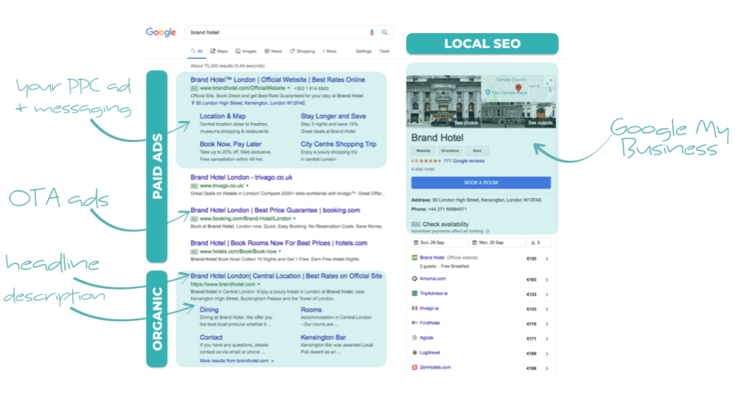Click the Website button for Brand Hotel
The image size is (755, 395).
tap(422, 151)
